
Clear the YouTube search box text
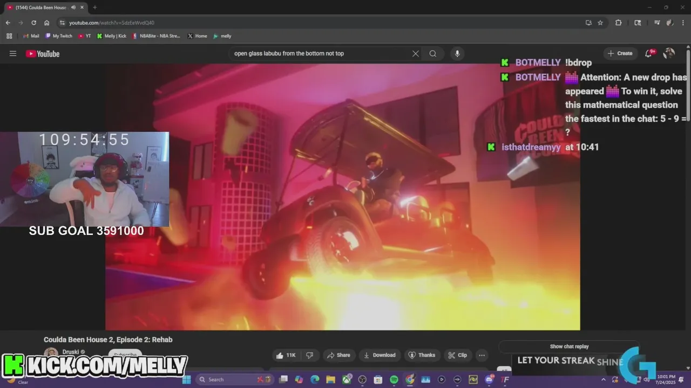click(x=416, y=53)
